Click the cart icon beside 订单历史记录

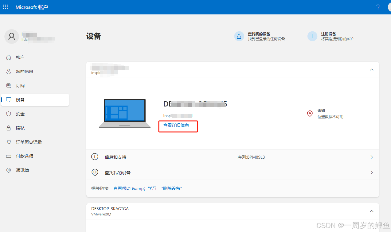(9, 142)
